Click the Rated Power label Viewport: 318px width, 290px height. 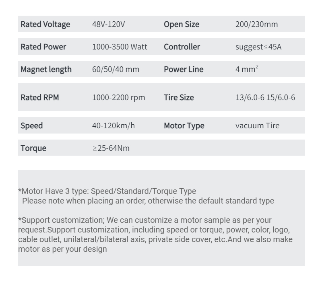tap(43, 47)
